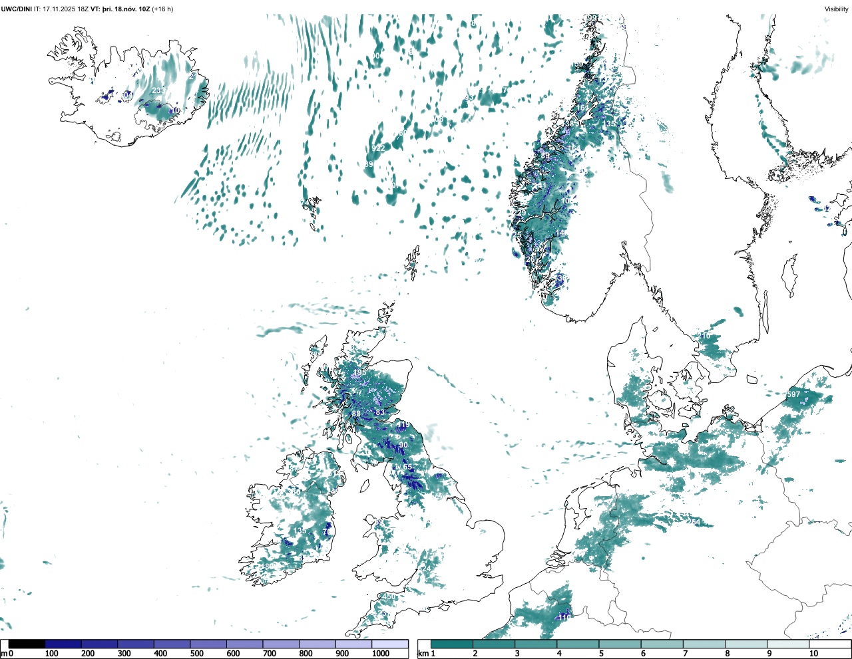Click the initial time '17.11.2025 18Z'
Viewport: 852px width, 659px height.
click(65, 9)
